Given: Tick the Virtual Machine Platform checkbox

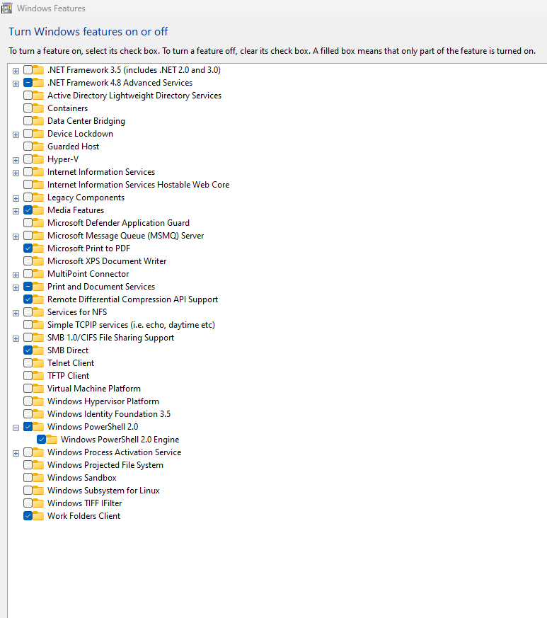Looking at the screenshot, I should coord(28,389).
